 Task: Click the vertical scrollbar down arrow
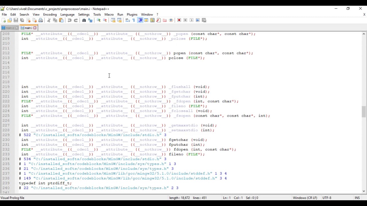click(x=364, y=191)
